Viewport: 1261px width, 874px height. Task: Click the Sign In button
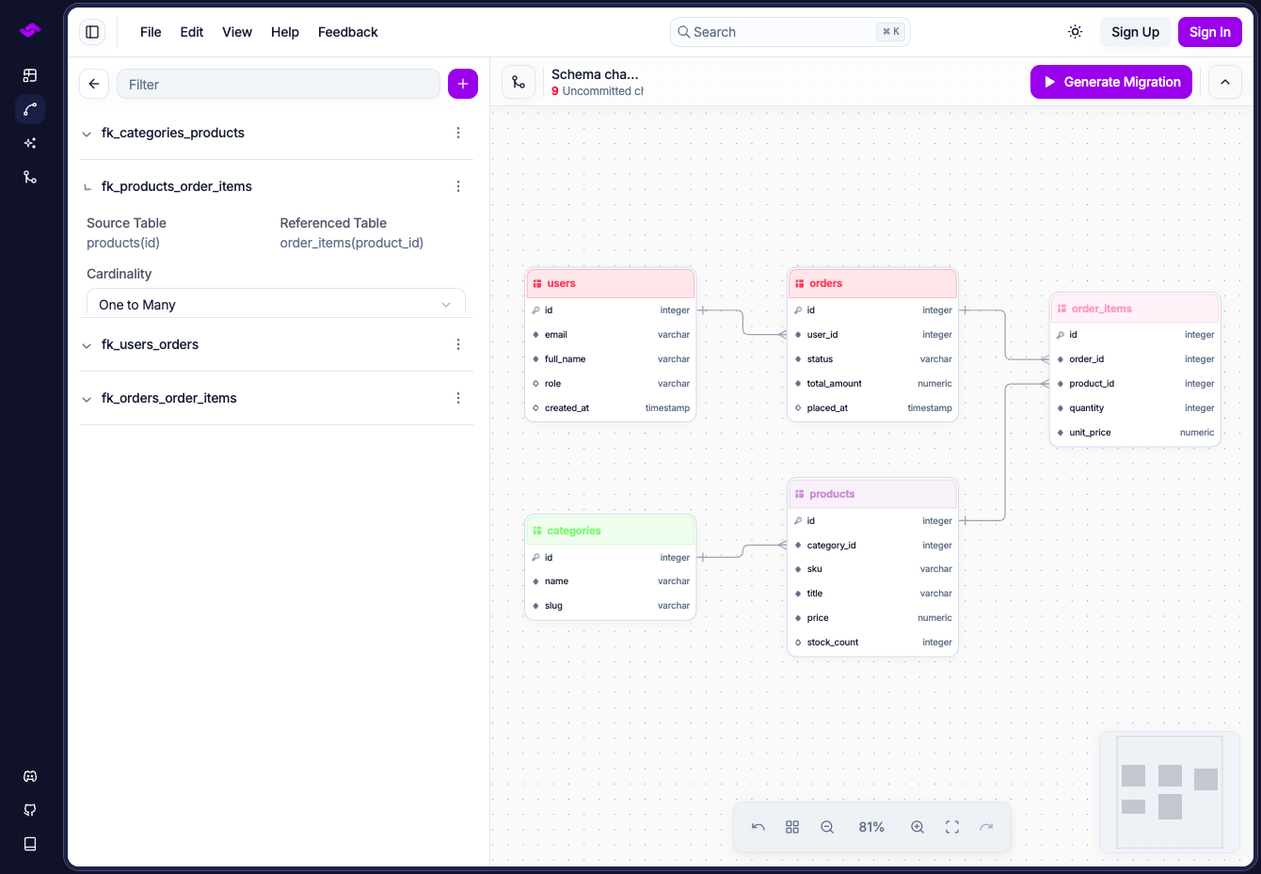pos(1210,32)
